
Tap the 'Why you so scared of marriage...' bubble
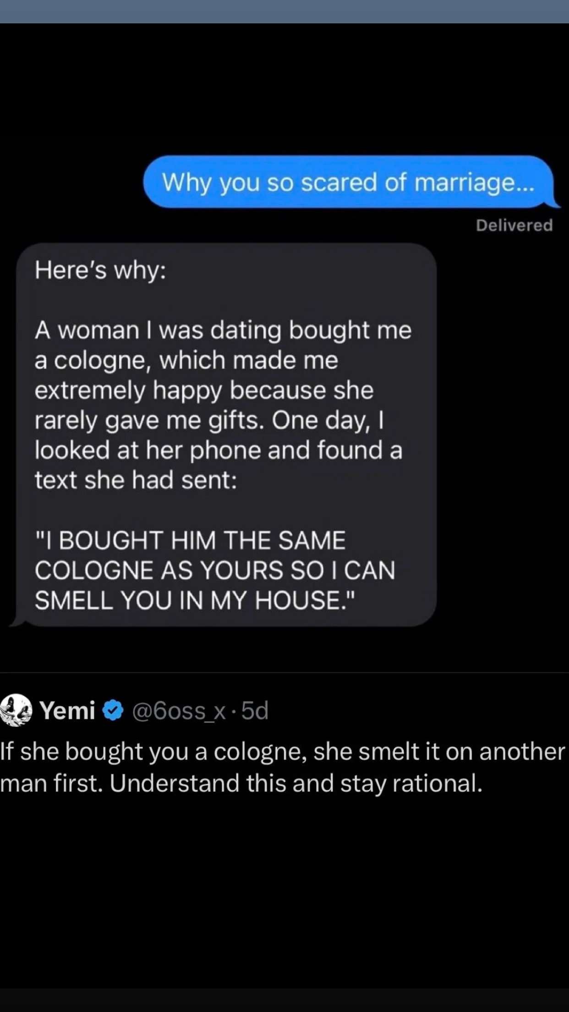tap(348, 182)
